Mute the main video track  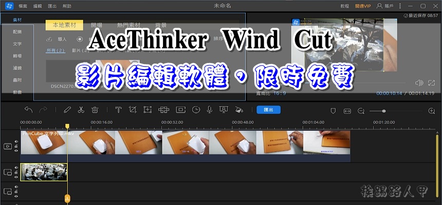tap(16, 142)
